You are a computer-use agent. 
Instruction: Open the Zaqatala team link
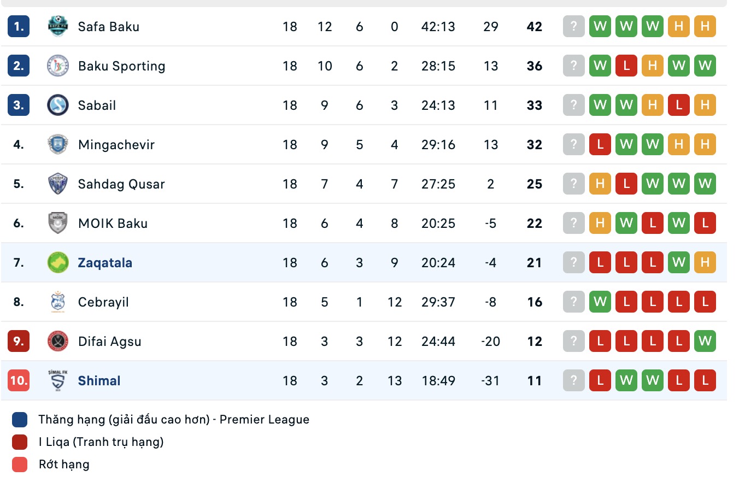point(105,263)
